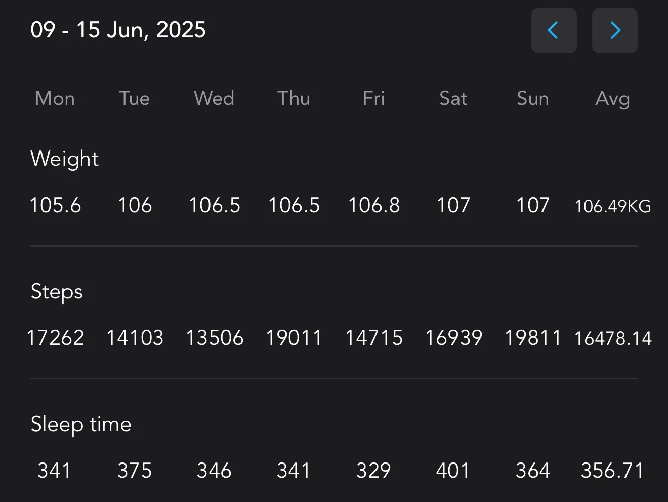
Task: Open the Weight section label
Action: [64, 159]
